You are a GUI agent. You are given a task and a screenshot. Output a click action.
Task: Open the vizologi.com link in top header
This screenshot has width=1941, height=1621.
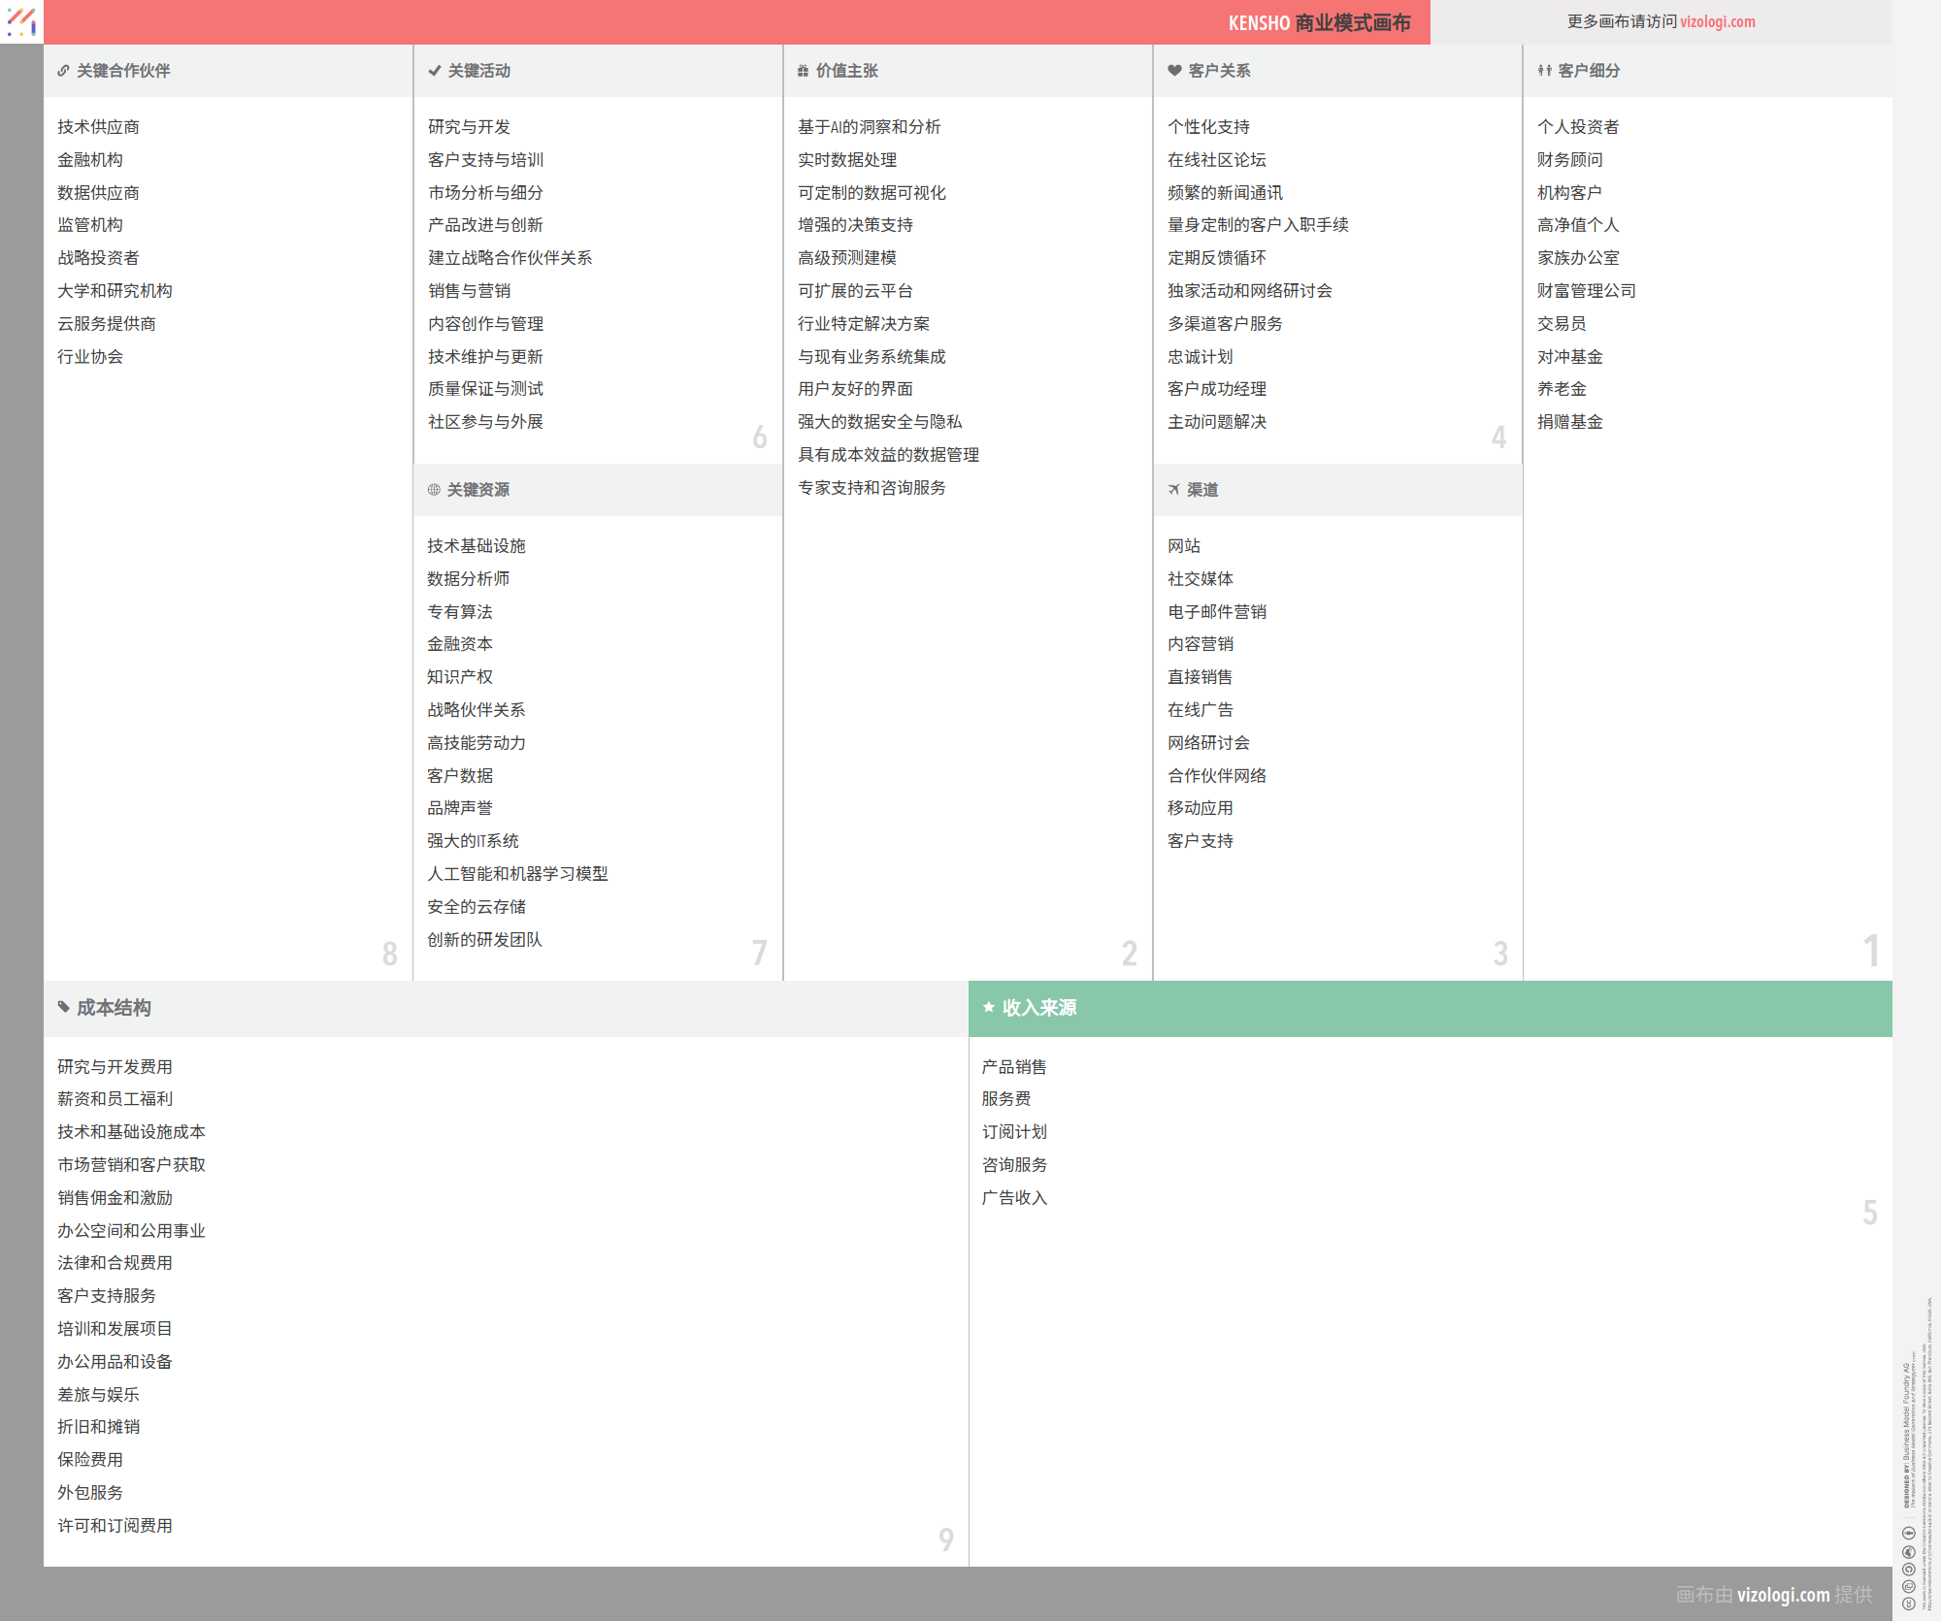click(1717, 21)
